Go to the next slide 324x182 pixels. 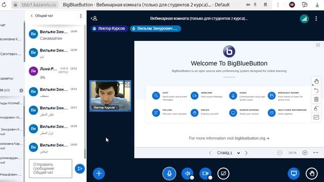click(247, 153)
